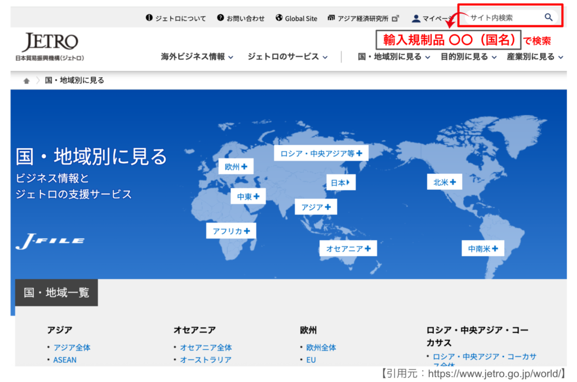Expand 国・地域別に見る menu
577x382 pixels.
[394, 57]
